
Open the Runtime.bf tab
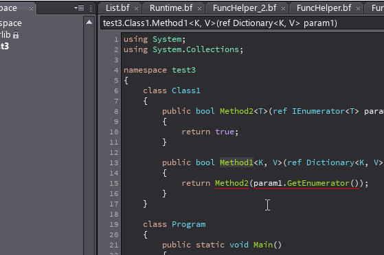[x=171, y=8]
